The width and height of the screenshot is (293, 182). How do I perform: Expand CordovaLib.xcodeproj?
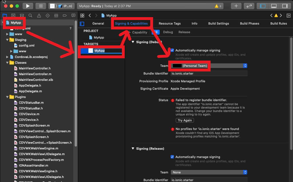pyautogui.click(x=7, y=57)
